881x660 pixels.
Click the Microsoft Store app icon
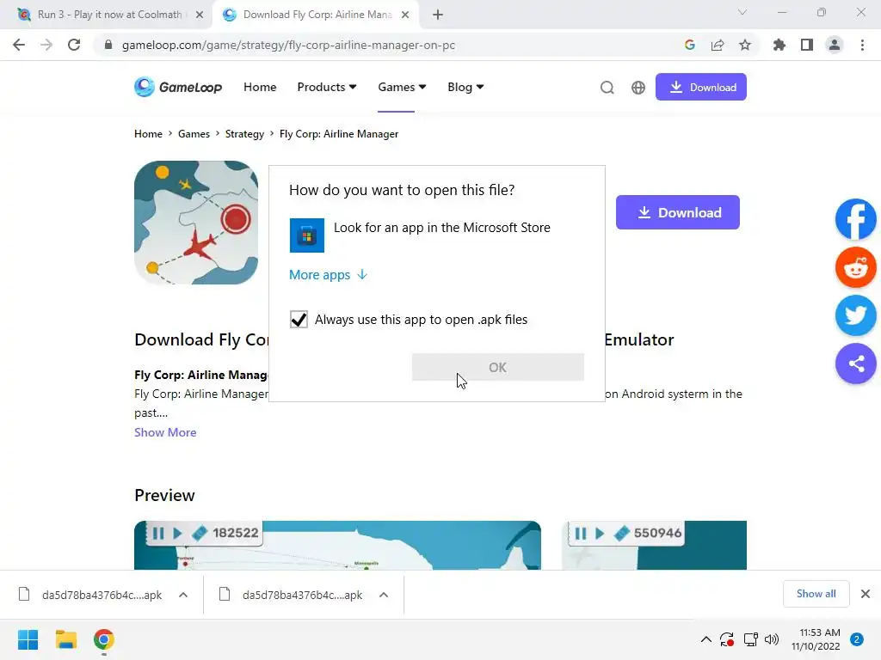(307, 235)
